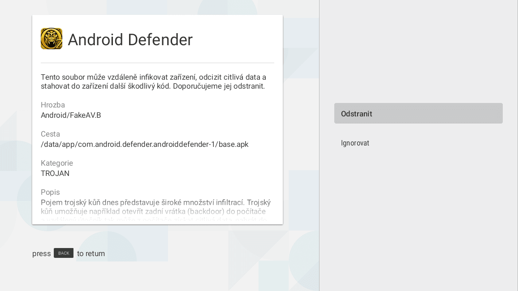Click the Android Defender monkey logo icon
518x291 pixels.
click(x=52, y=39)
